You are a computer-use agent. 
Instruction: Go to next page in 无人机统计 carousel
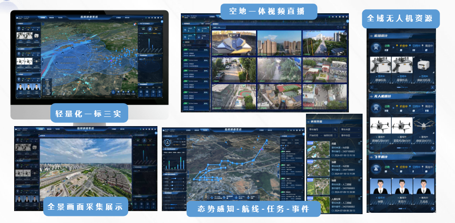click(x=432, y=148)
